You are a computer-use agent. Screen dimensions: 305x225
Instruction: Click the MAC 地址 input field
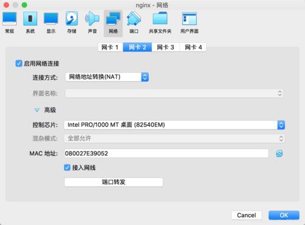tap(167, 153)
